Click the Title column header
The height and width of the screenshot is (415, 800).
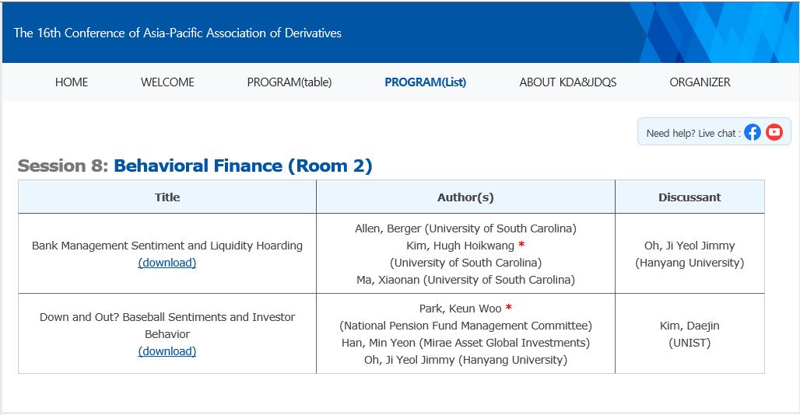pos(167,197)
